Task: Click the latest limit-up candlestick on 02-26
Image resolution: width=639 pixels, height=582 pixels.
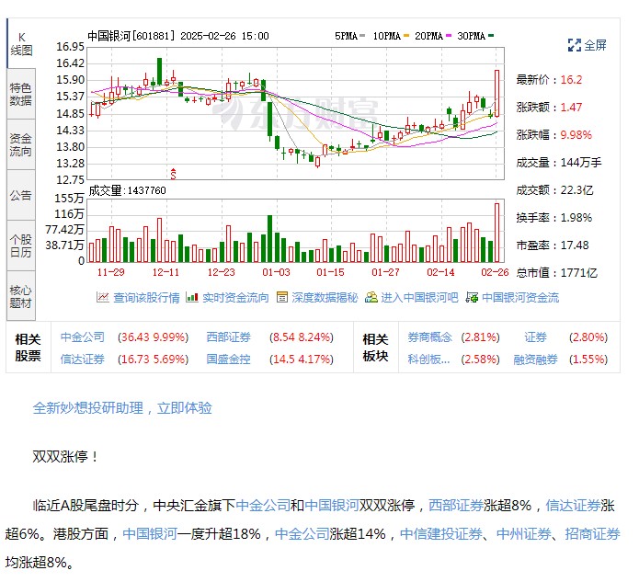Action: 496,94
